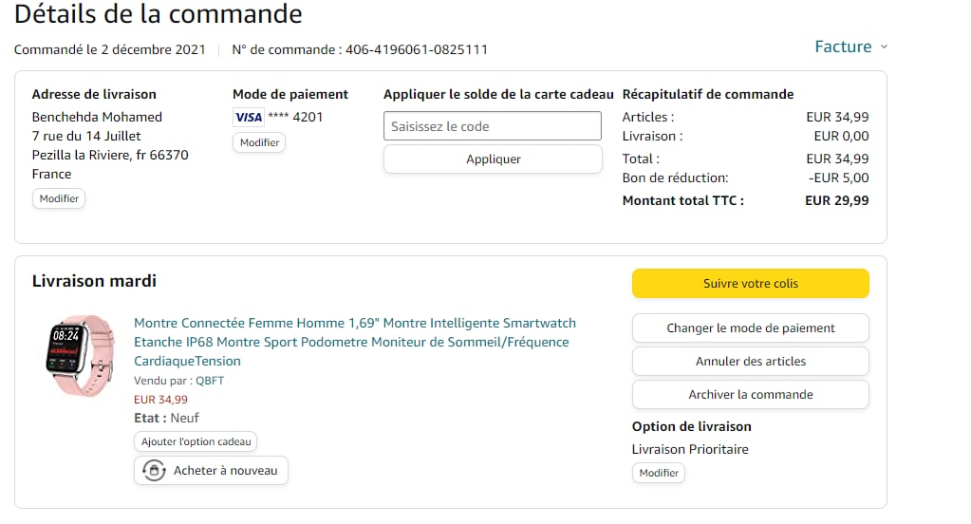Image resolution: width=971 pixels, height=524 pixels.
Task: Focus the gift card code input field
Action: [x=493, y=126]
